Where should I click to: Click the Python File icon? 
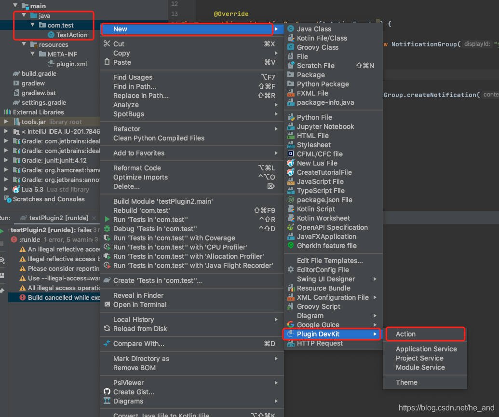click(291, 118)
